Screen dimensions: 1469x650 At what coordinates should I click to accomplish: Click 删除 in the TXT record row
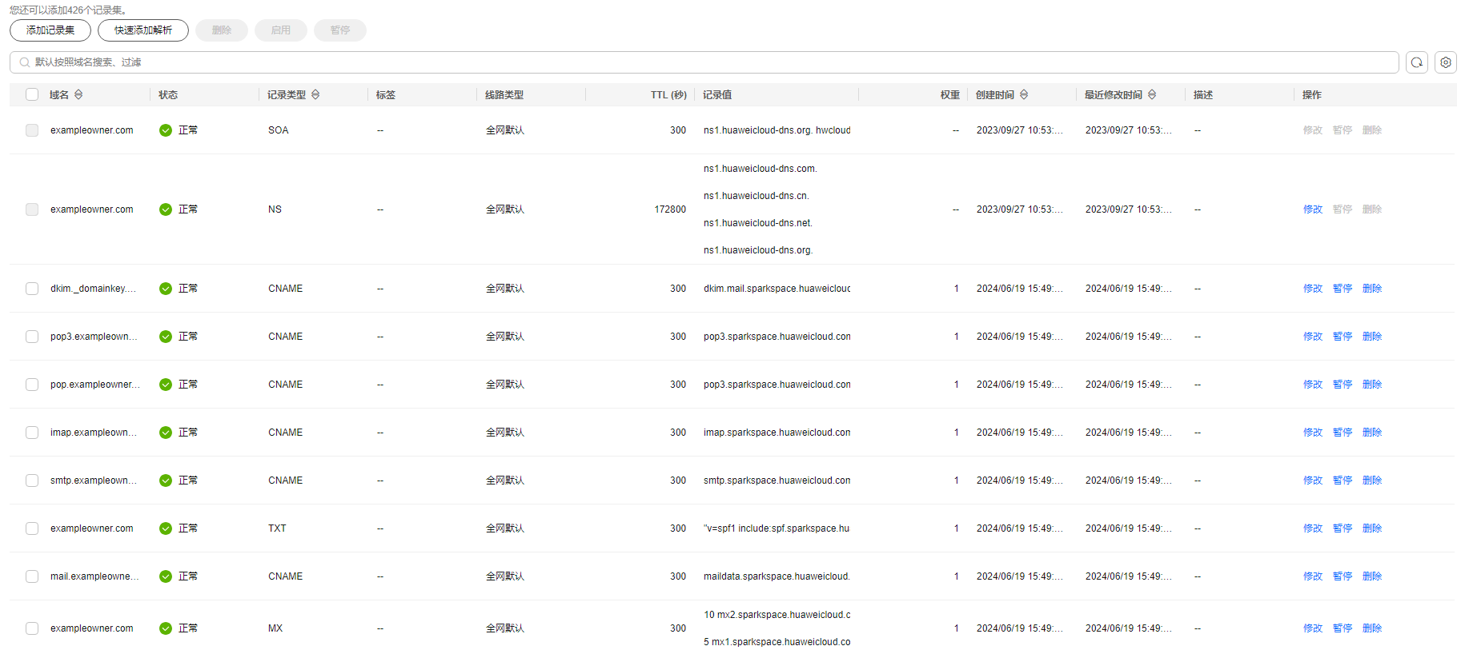click(x=1372, y=528)
